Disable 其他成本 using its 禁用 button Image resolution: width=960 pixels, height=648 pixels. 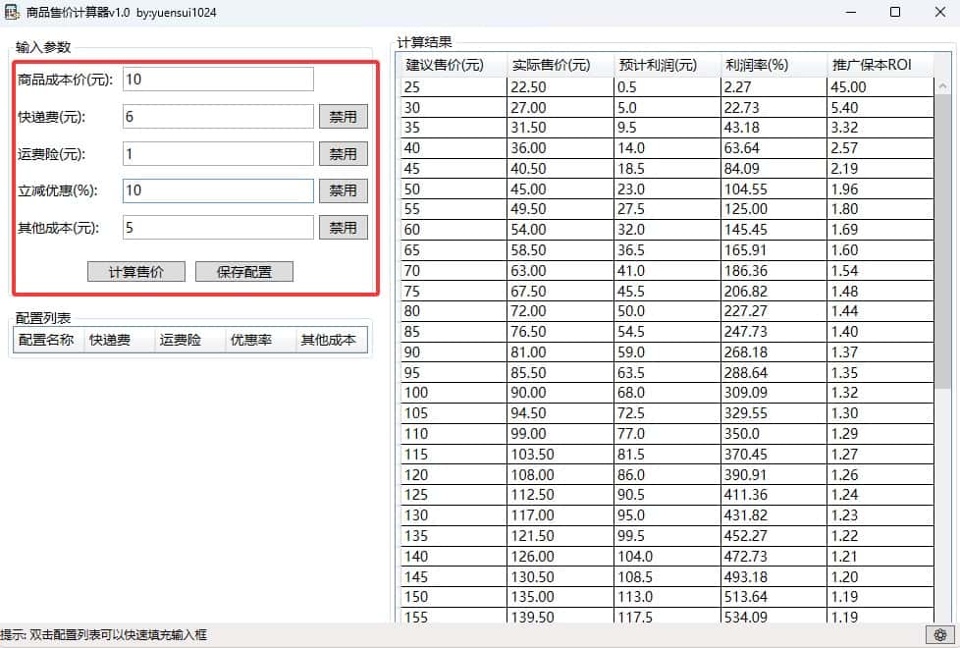pos(343,228)
